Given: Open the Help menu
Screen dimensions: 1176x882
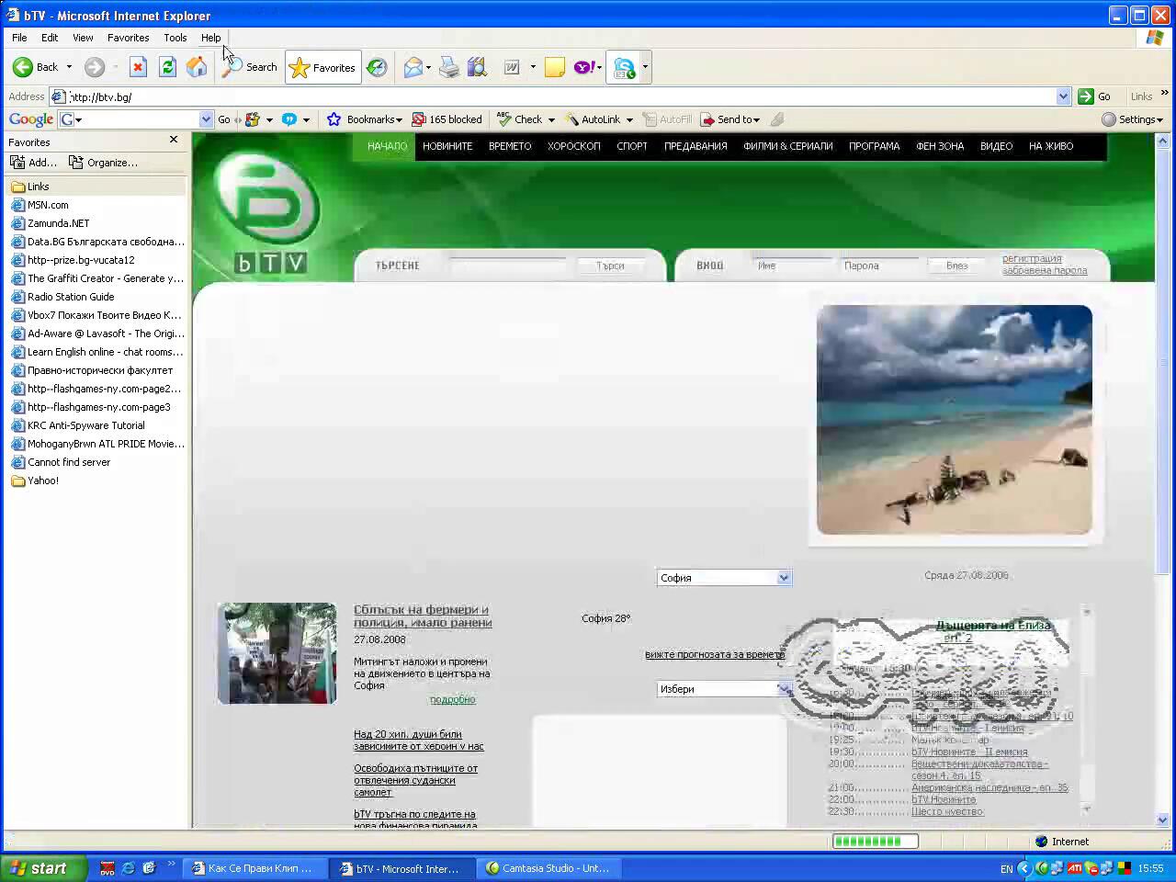Looking at the screenshot, I should 210,38.
